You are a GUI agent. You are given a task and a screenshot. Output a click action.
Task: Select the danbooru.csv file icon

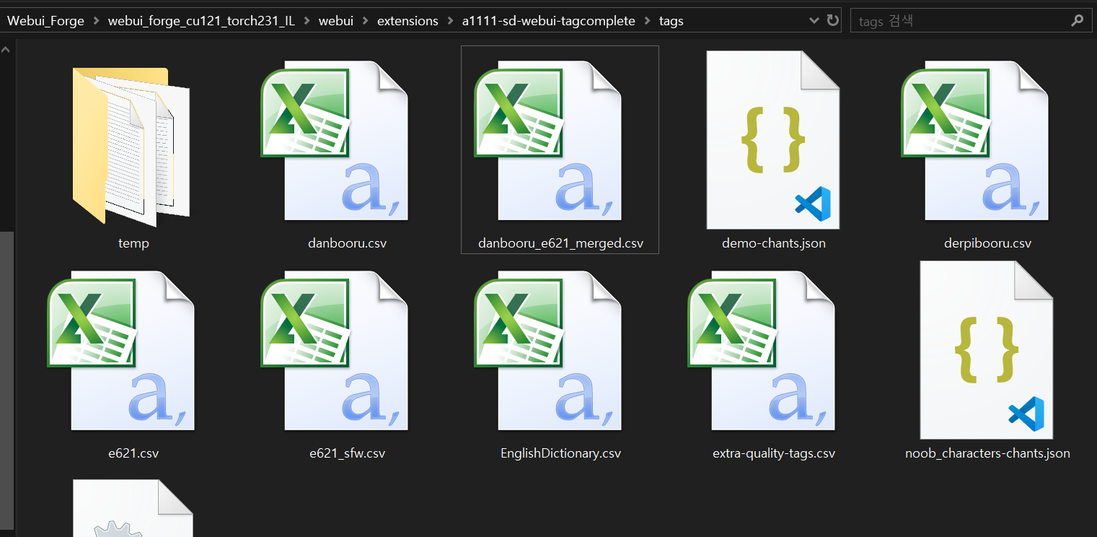pos(334,141)
